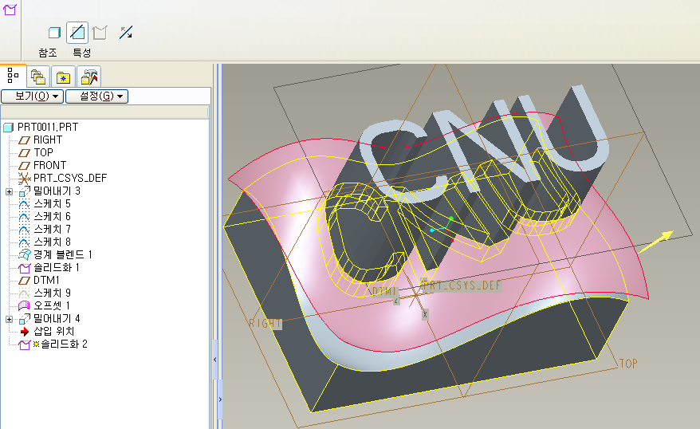Image resolution: width=700 pixels, height=429 pixels.
Task: Open the Folder Browser navigator tab
Action: 37,77
